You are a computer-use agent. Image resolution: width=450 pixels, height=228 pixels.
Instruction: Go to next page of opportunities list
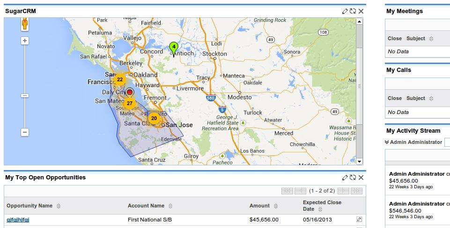click(344, 191)
